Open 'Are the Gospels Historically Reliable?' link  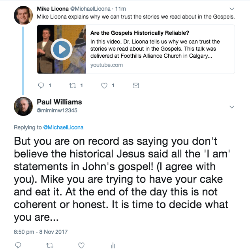coord(140,33)
